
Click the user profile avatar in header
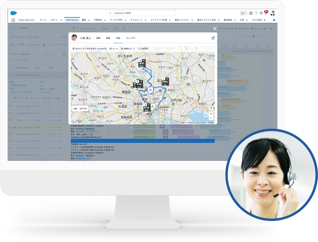click(273, 13)
